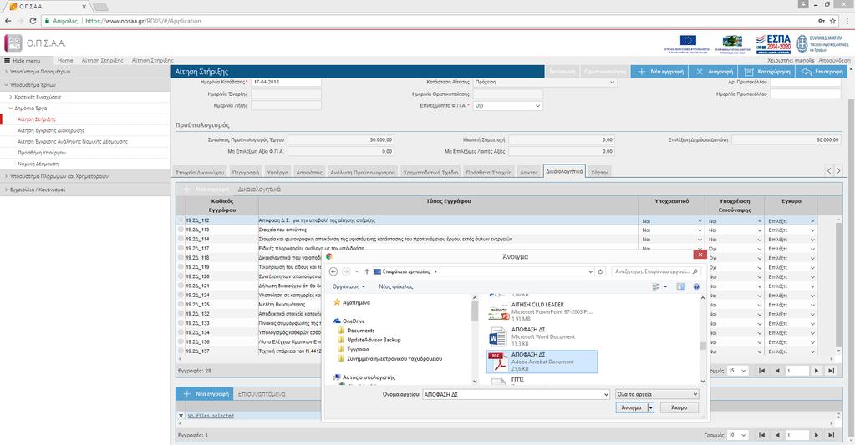Screen dimensions: 855x445
Task: Select the row radio for 19.2Δ_113
Action: (181, 230)
